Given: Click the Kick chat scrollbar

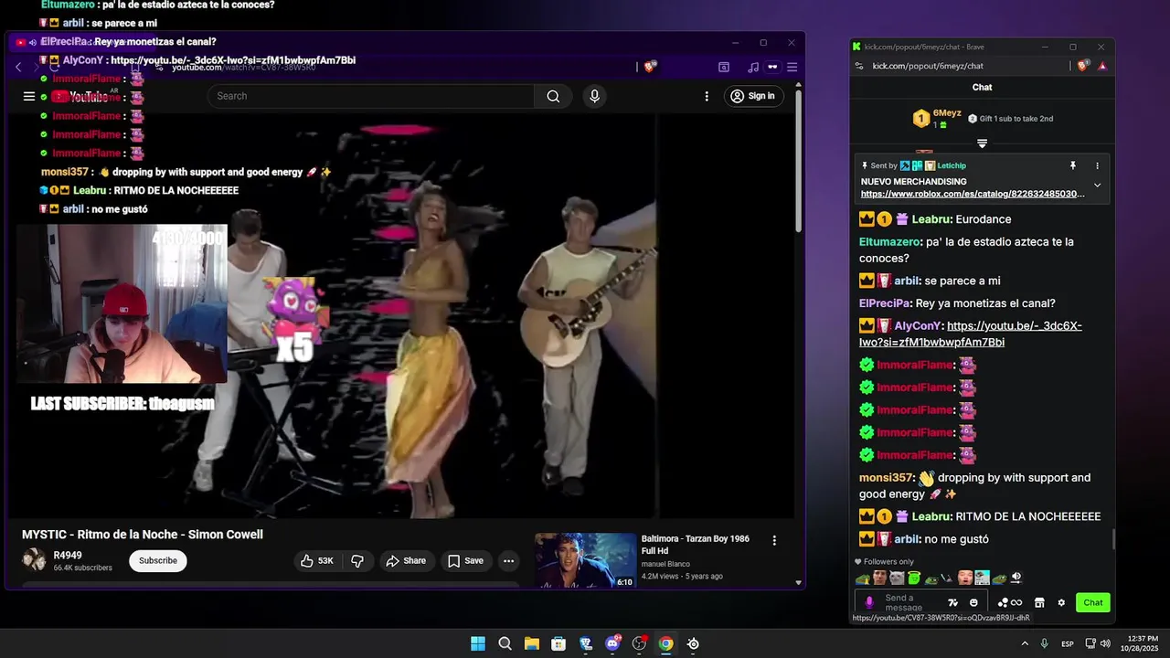Looking at the screenshot, I should 1113,539.
